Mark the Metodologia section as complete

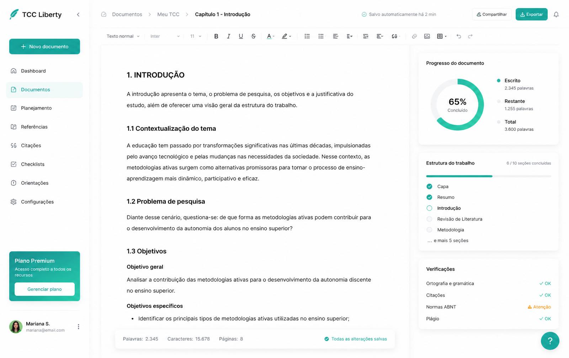(x=429, y=230)
